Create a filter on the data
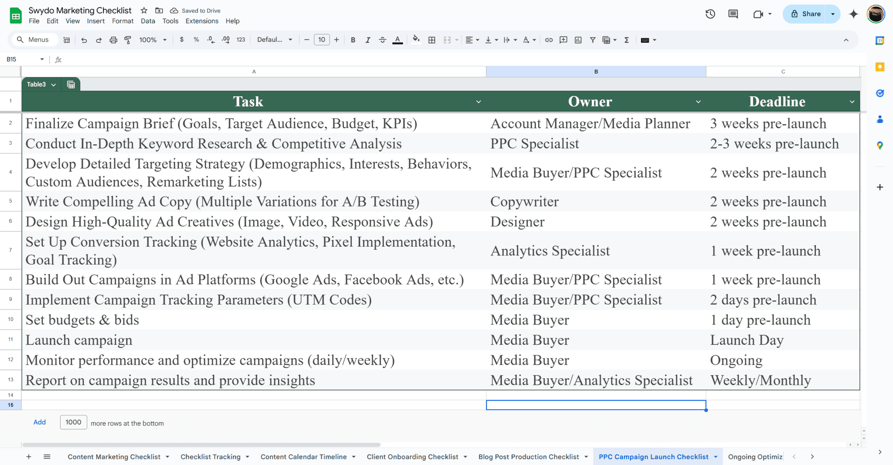This screenshot has height=465, width=893. click(x=592, y=40)
